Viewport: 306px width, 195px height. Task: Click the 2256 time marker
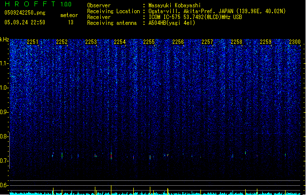(178, 42)
